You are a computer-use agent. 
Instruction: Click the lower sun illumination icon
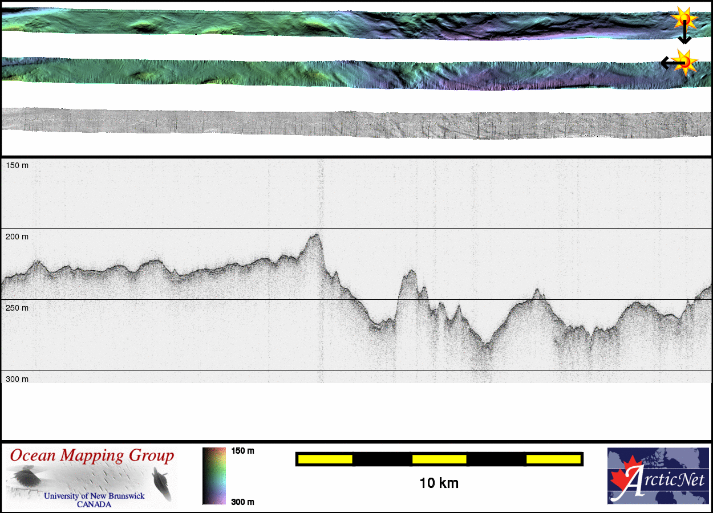[685, 62]
